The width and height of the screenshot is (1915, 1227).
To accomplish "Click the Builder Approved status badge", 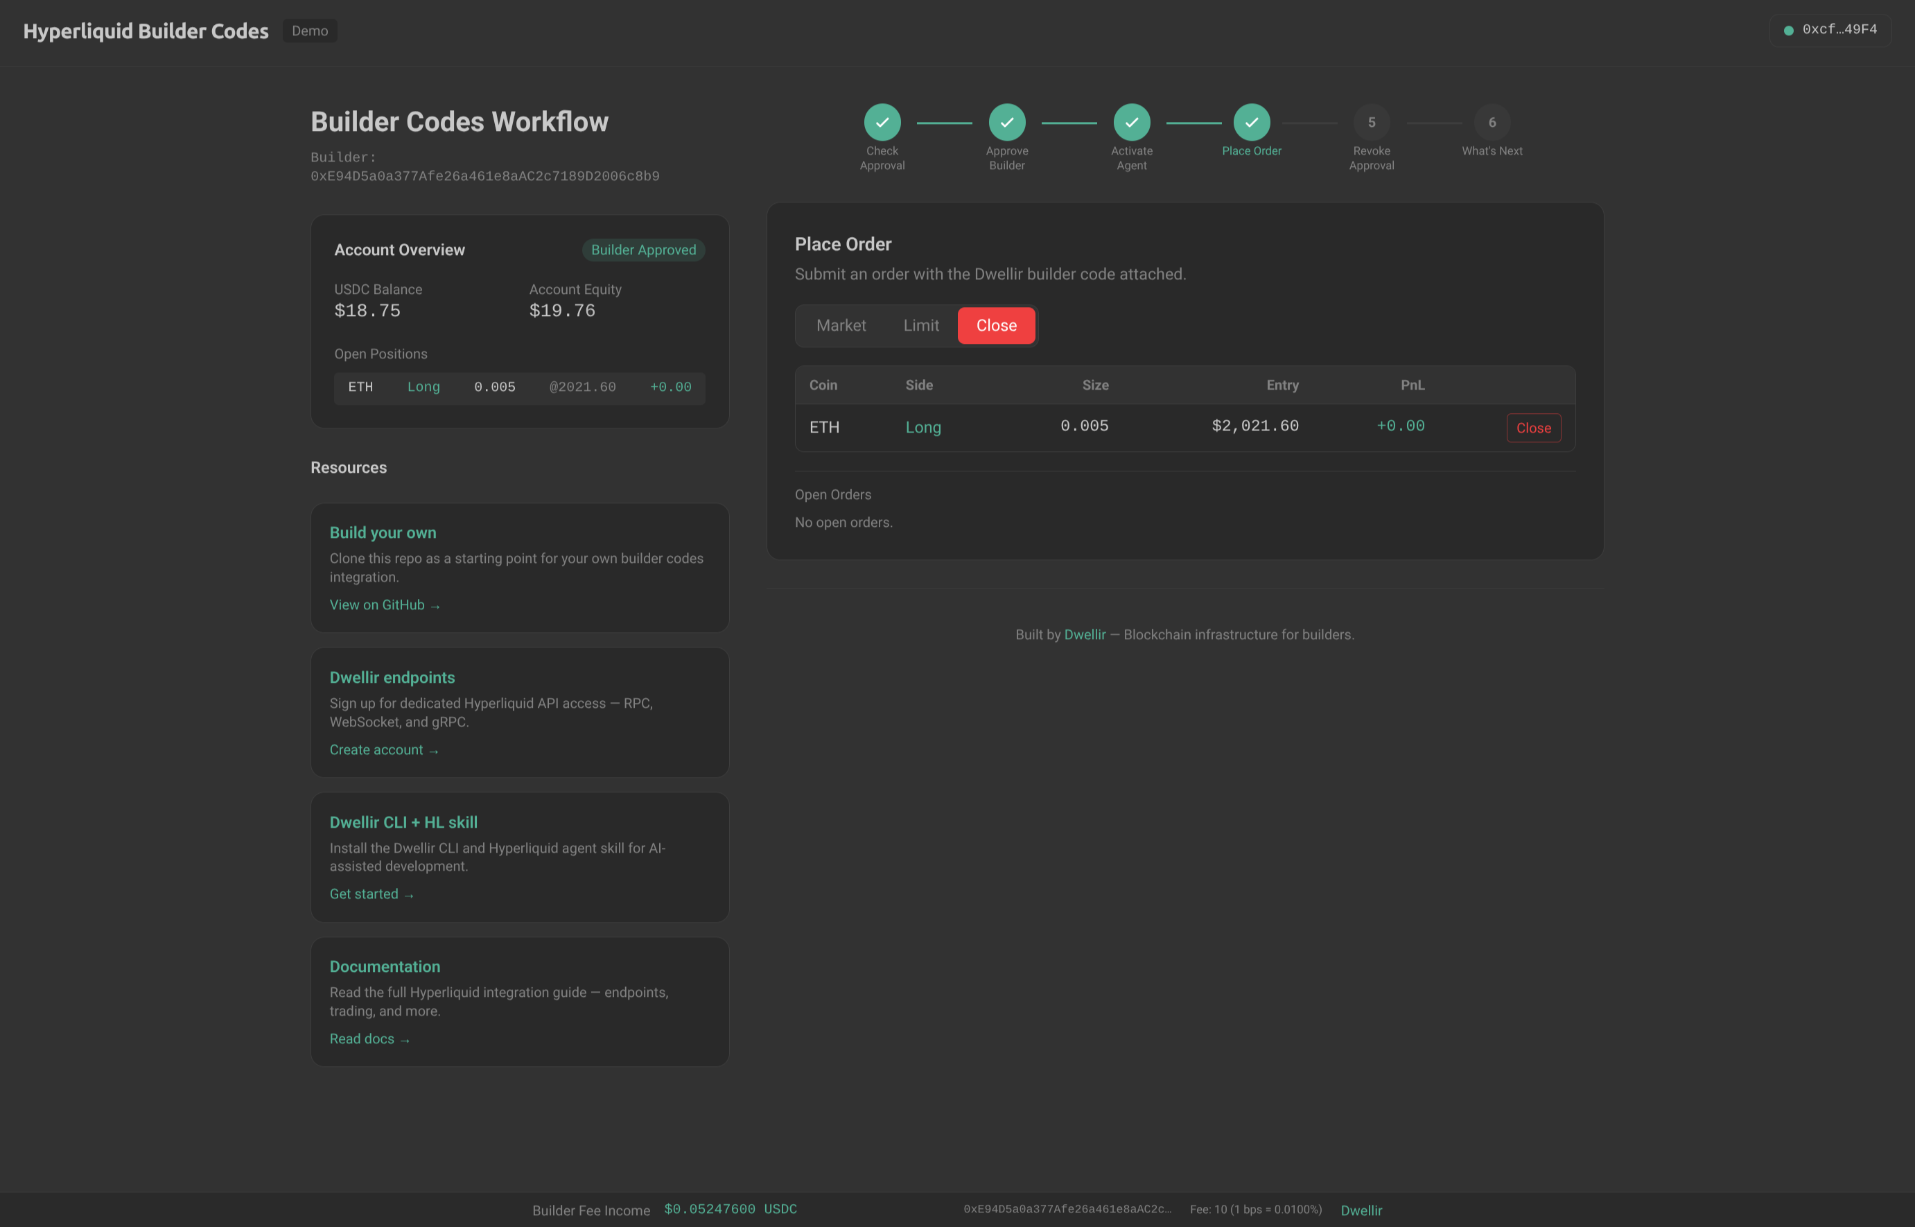I will 643,250.
